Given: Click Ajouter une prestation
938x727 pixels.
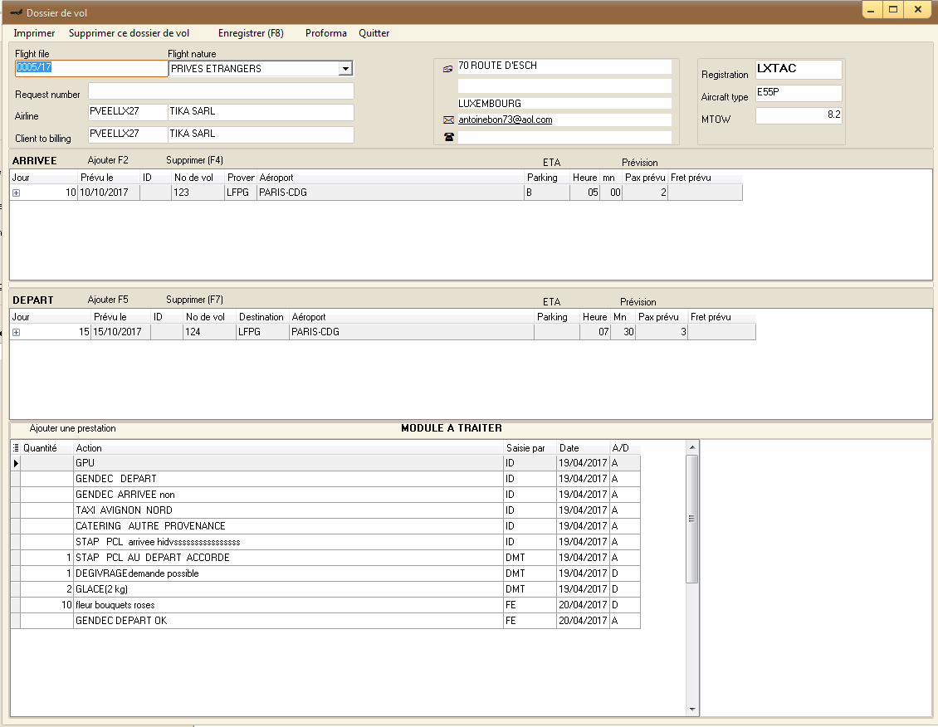Looking at the screenshot, I should pyautogui.click(x=73, y=428).
